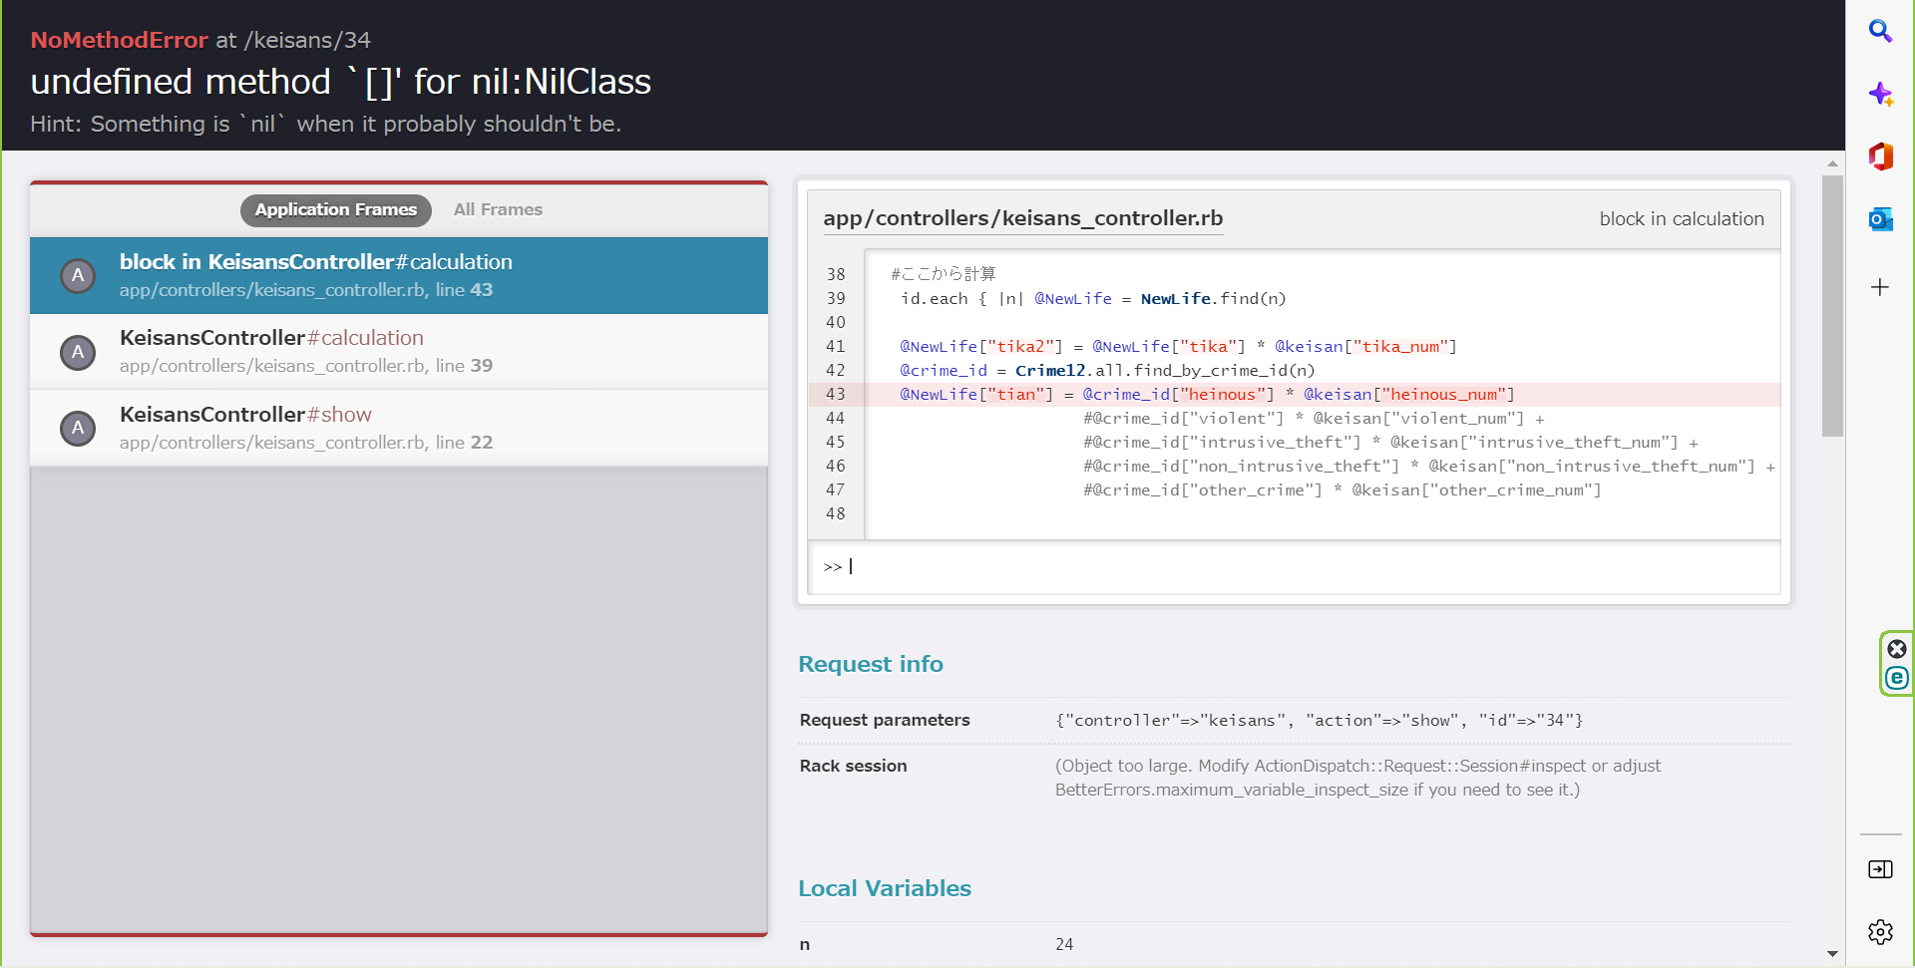Click the keisans_controller.rb file path heading
The width and height of the screenshot is (1915, 968).
pos(1022,218)
